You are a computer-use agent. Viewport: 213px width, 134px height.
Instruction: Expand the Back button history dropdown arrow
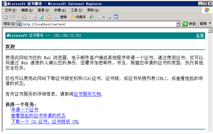(x=19, y=17)
